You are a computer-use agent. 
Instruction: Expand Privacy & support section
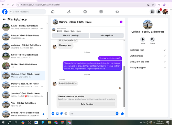click(x=148, y=68)
